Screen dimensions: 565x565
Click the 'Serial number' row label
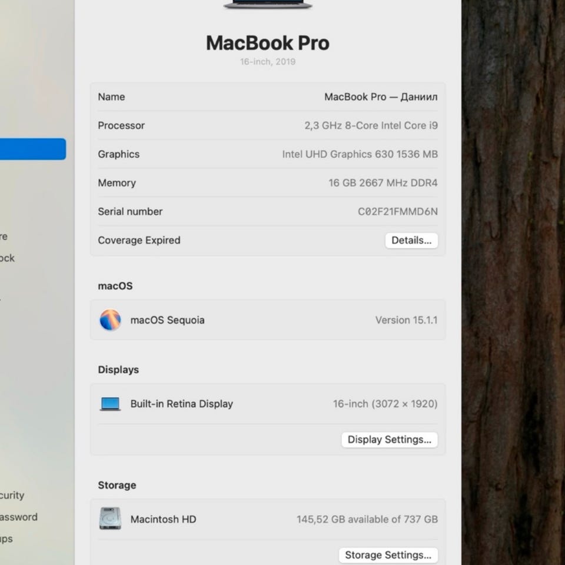130,211
